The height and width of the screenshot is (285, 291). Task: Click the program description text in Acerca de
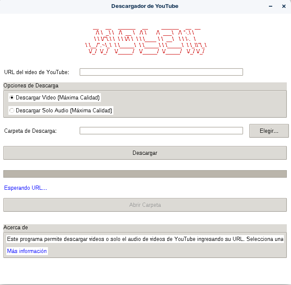click(145, 239)
